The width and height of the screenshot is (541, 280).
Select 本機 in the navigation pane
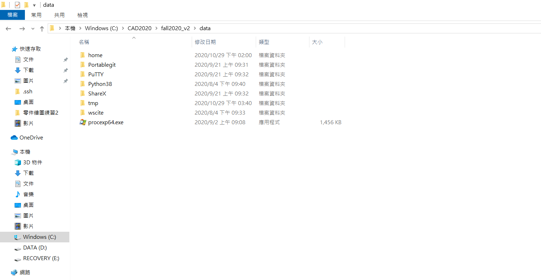(25, 152)
